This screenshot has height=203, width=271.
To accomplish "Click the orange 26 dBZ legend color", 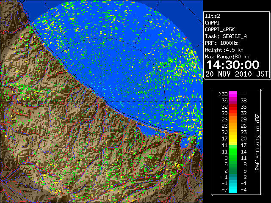I will pyautogui.click(x=233, y=119).
